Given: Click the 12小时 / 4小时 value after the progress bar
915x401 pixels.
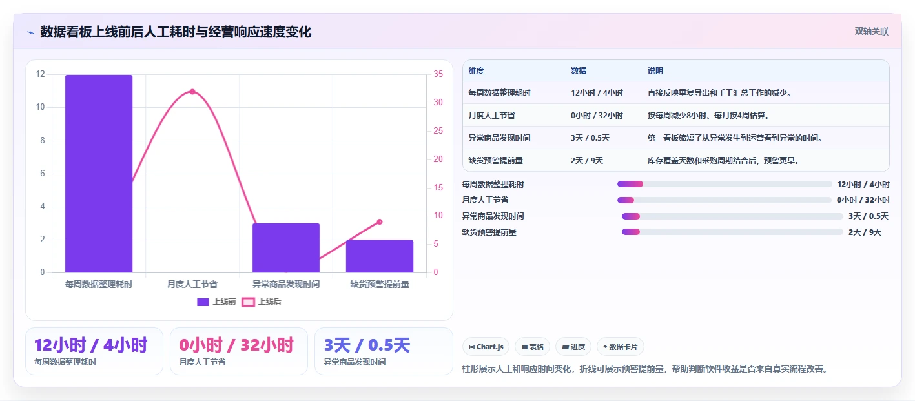Looking at the screenshot, I should tap(863, 185).
